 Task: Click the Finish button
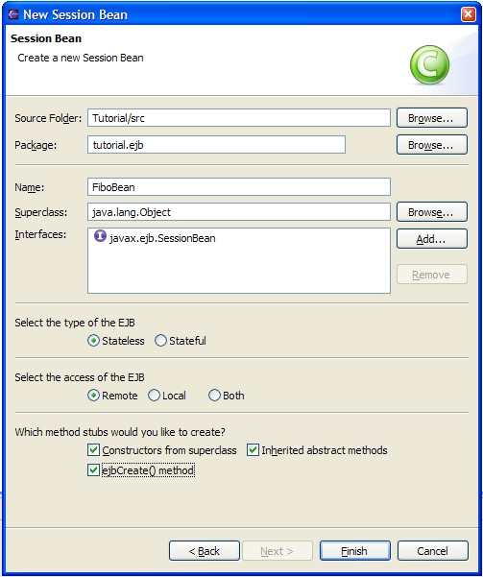355,550
